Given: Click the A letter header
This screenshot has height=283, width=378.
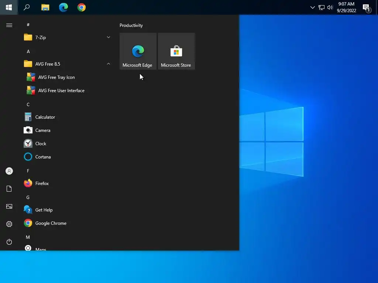Looking at the screenshot, I should [x=28, y=51].
